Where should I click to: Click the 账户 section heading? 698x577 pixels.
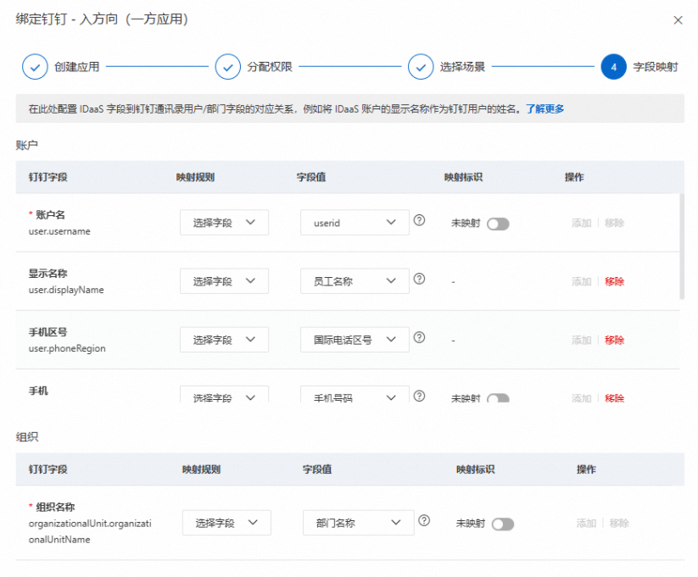pos(26,145)
